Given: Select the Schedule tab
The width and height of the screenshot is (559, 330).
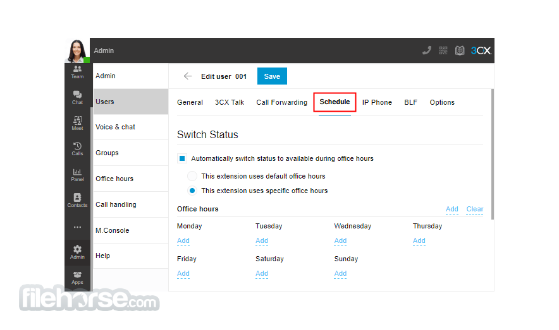Looking at the screenshot, I should [x=335, y=102].
